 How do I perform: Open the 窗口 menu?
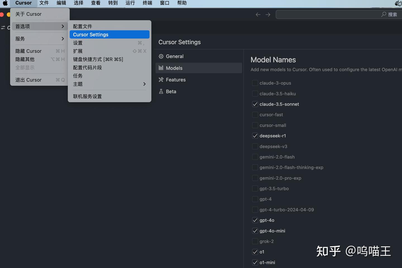click(x=165, y=3)
